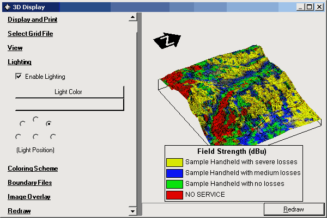
Task: Select the top-left light position radio
Action: [x=22, y=123]
